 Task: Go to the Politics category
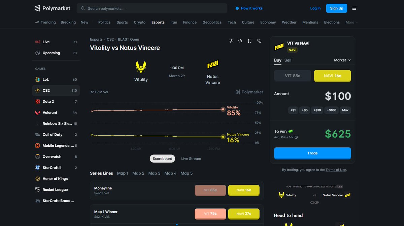(104, 22)
